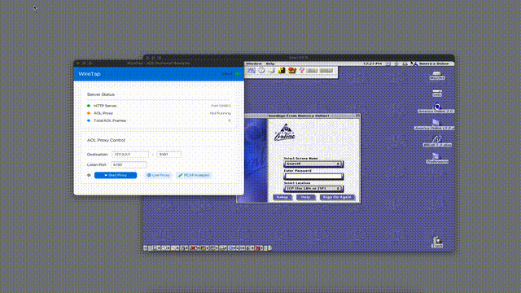Click the Control Strip close box at left end
The width and height of the screenshot is (521, 293).
[x=145, y=247]
